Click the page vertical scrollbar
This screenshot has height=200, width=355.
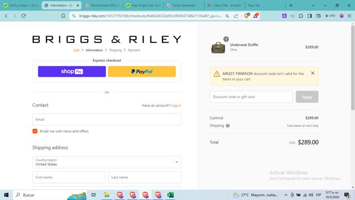pyautogui.click(x=353, y=68)
